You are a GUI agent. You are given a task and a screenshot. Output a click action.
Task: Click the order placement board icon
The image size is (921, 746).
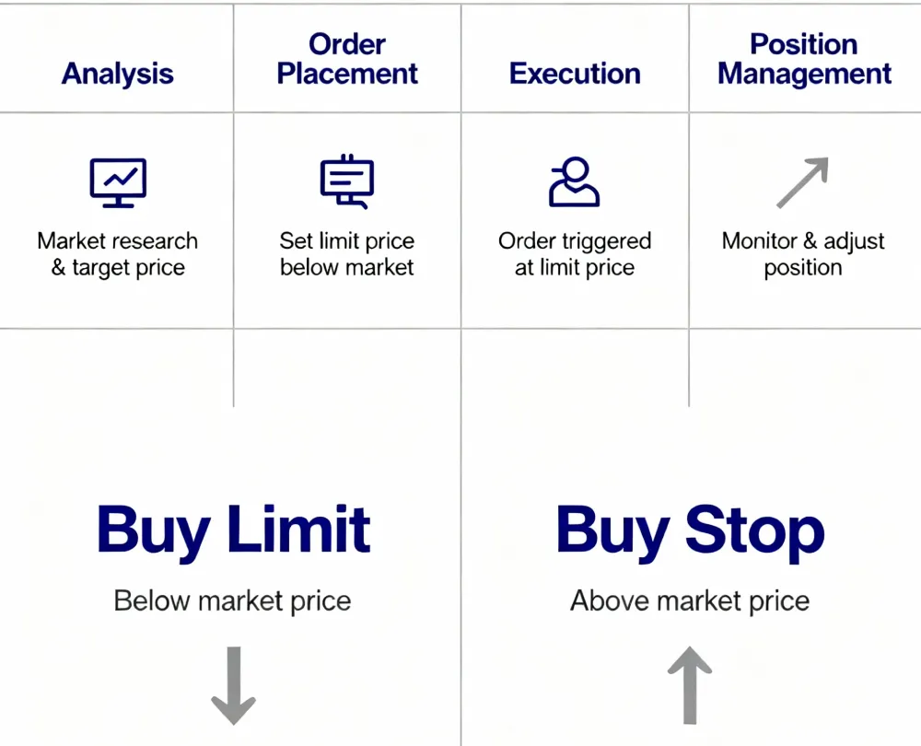point(347,181)
